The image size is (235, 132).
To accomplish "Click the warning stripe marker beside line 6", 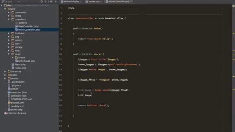I will coord(234,33).
